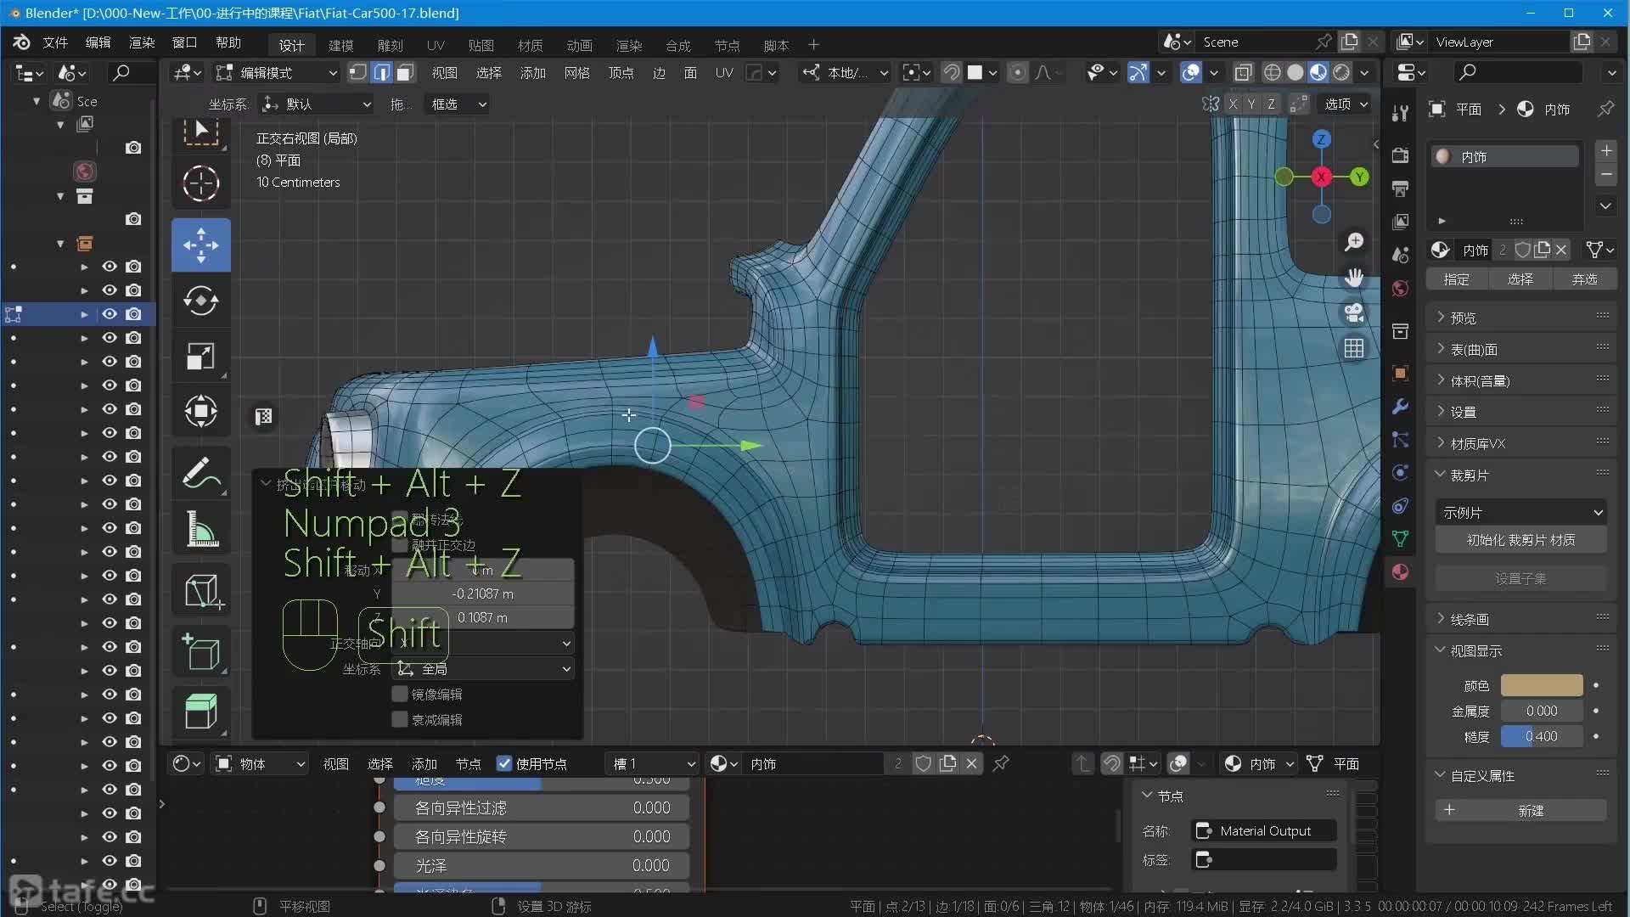Toggle camera view icon
The height and width of the screenshot is (917, 1630).
click(x=1354, y=313)
